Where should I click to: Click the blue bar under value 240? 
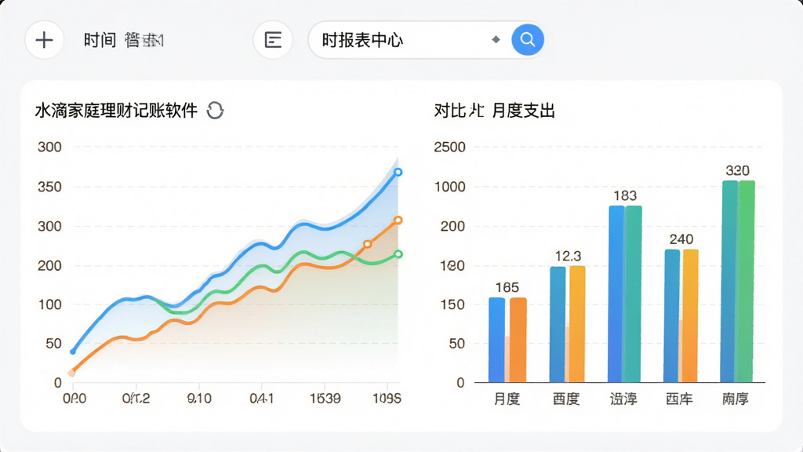click(x=672, y=316)
